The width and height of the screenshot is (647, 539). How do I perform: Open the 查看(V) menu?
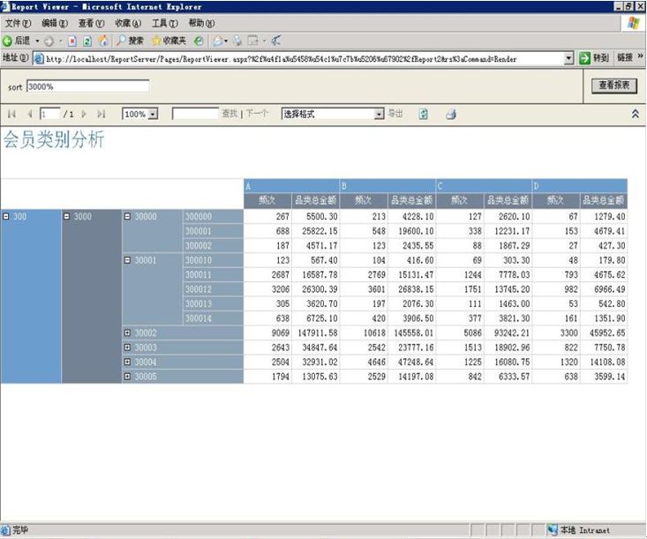coord(91,23)
